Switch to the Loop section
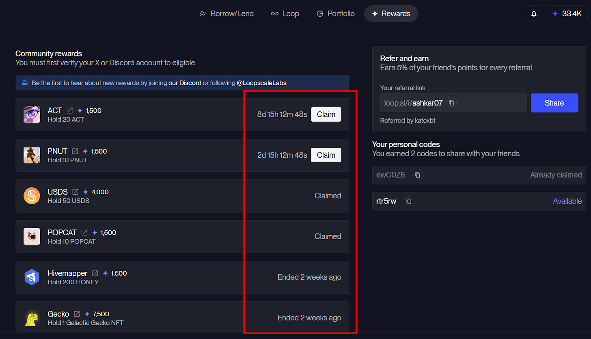The width and height of the screenshot is (591, 339). [285, 13]
